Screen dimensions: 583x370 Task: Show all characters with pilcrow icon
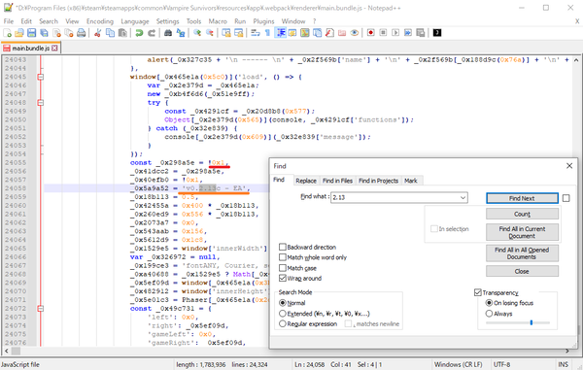267,33
